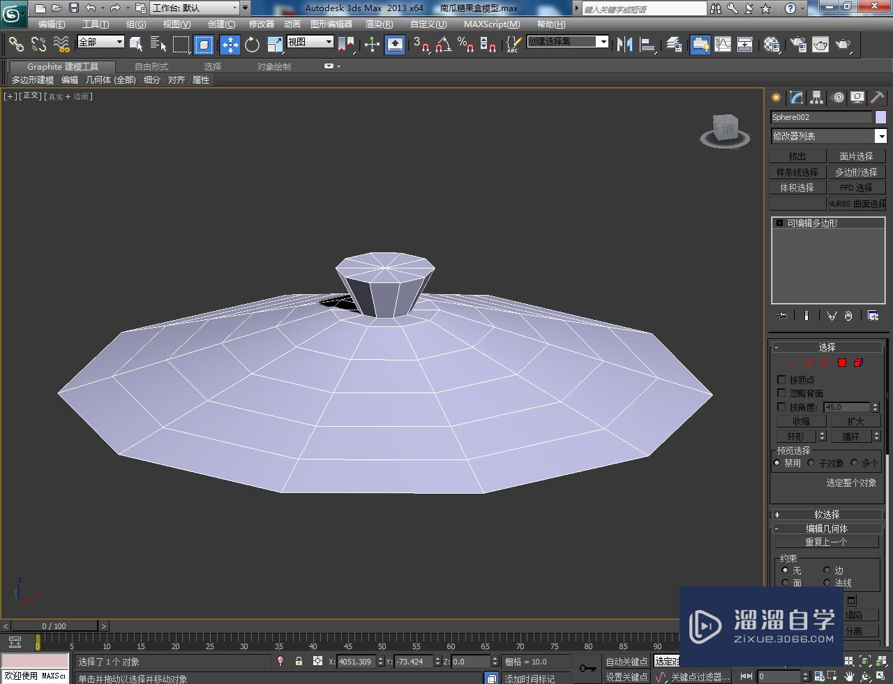Select 子对象 preview selection radio

811,462
